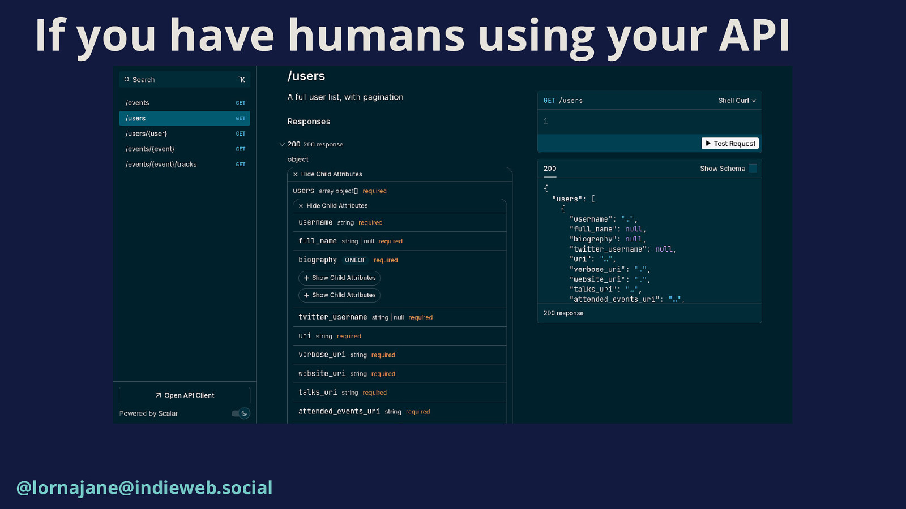Viewport: 906px width, 509px height.
Task: Click the website_uri attribute row
Action: [400, 374]
